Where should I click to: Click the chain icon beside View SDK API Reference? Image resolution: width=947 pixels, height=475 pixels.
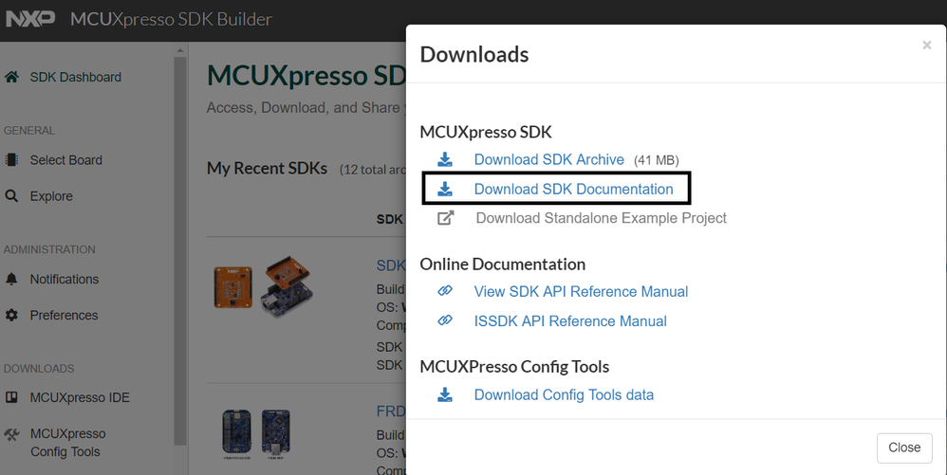445,291
